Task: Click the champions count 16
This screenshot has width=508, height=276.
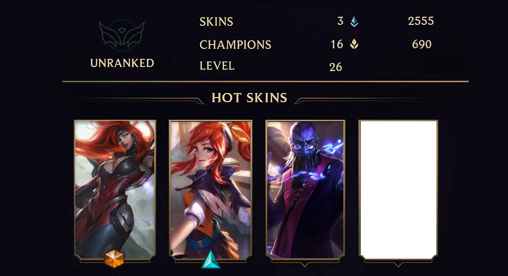Action: [337, 44]
